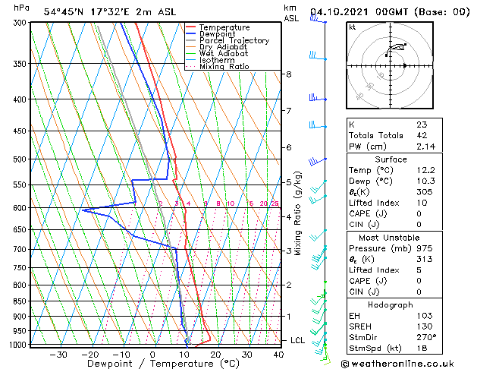Click the blue Dewpoint line in legend
This screenshot has width=477, height=369.
point(190,34)
